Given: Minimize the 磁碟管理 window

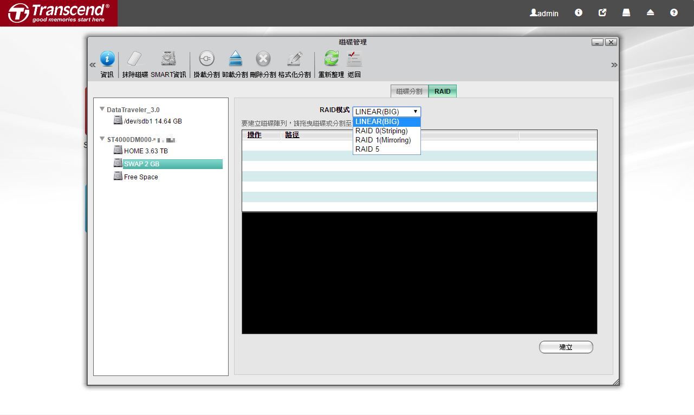Looking at the screenshot, I should click(x=598, y=42).
